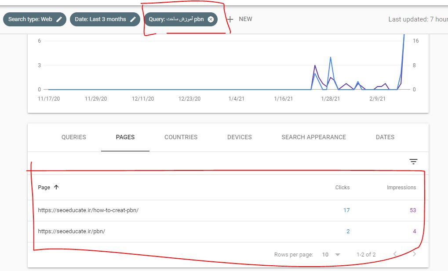
Task: Go to next page of results
Action: (x=414, y=254)
